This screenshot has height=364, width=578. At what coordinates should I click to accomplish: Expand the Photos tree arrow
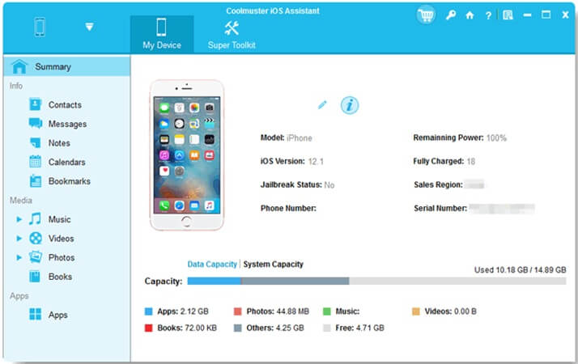[x=19, y=257]
